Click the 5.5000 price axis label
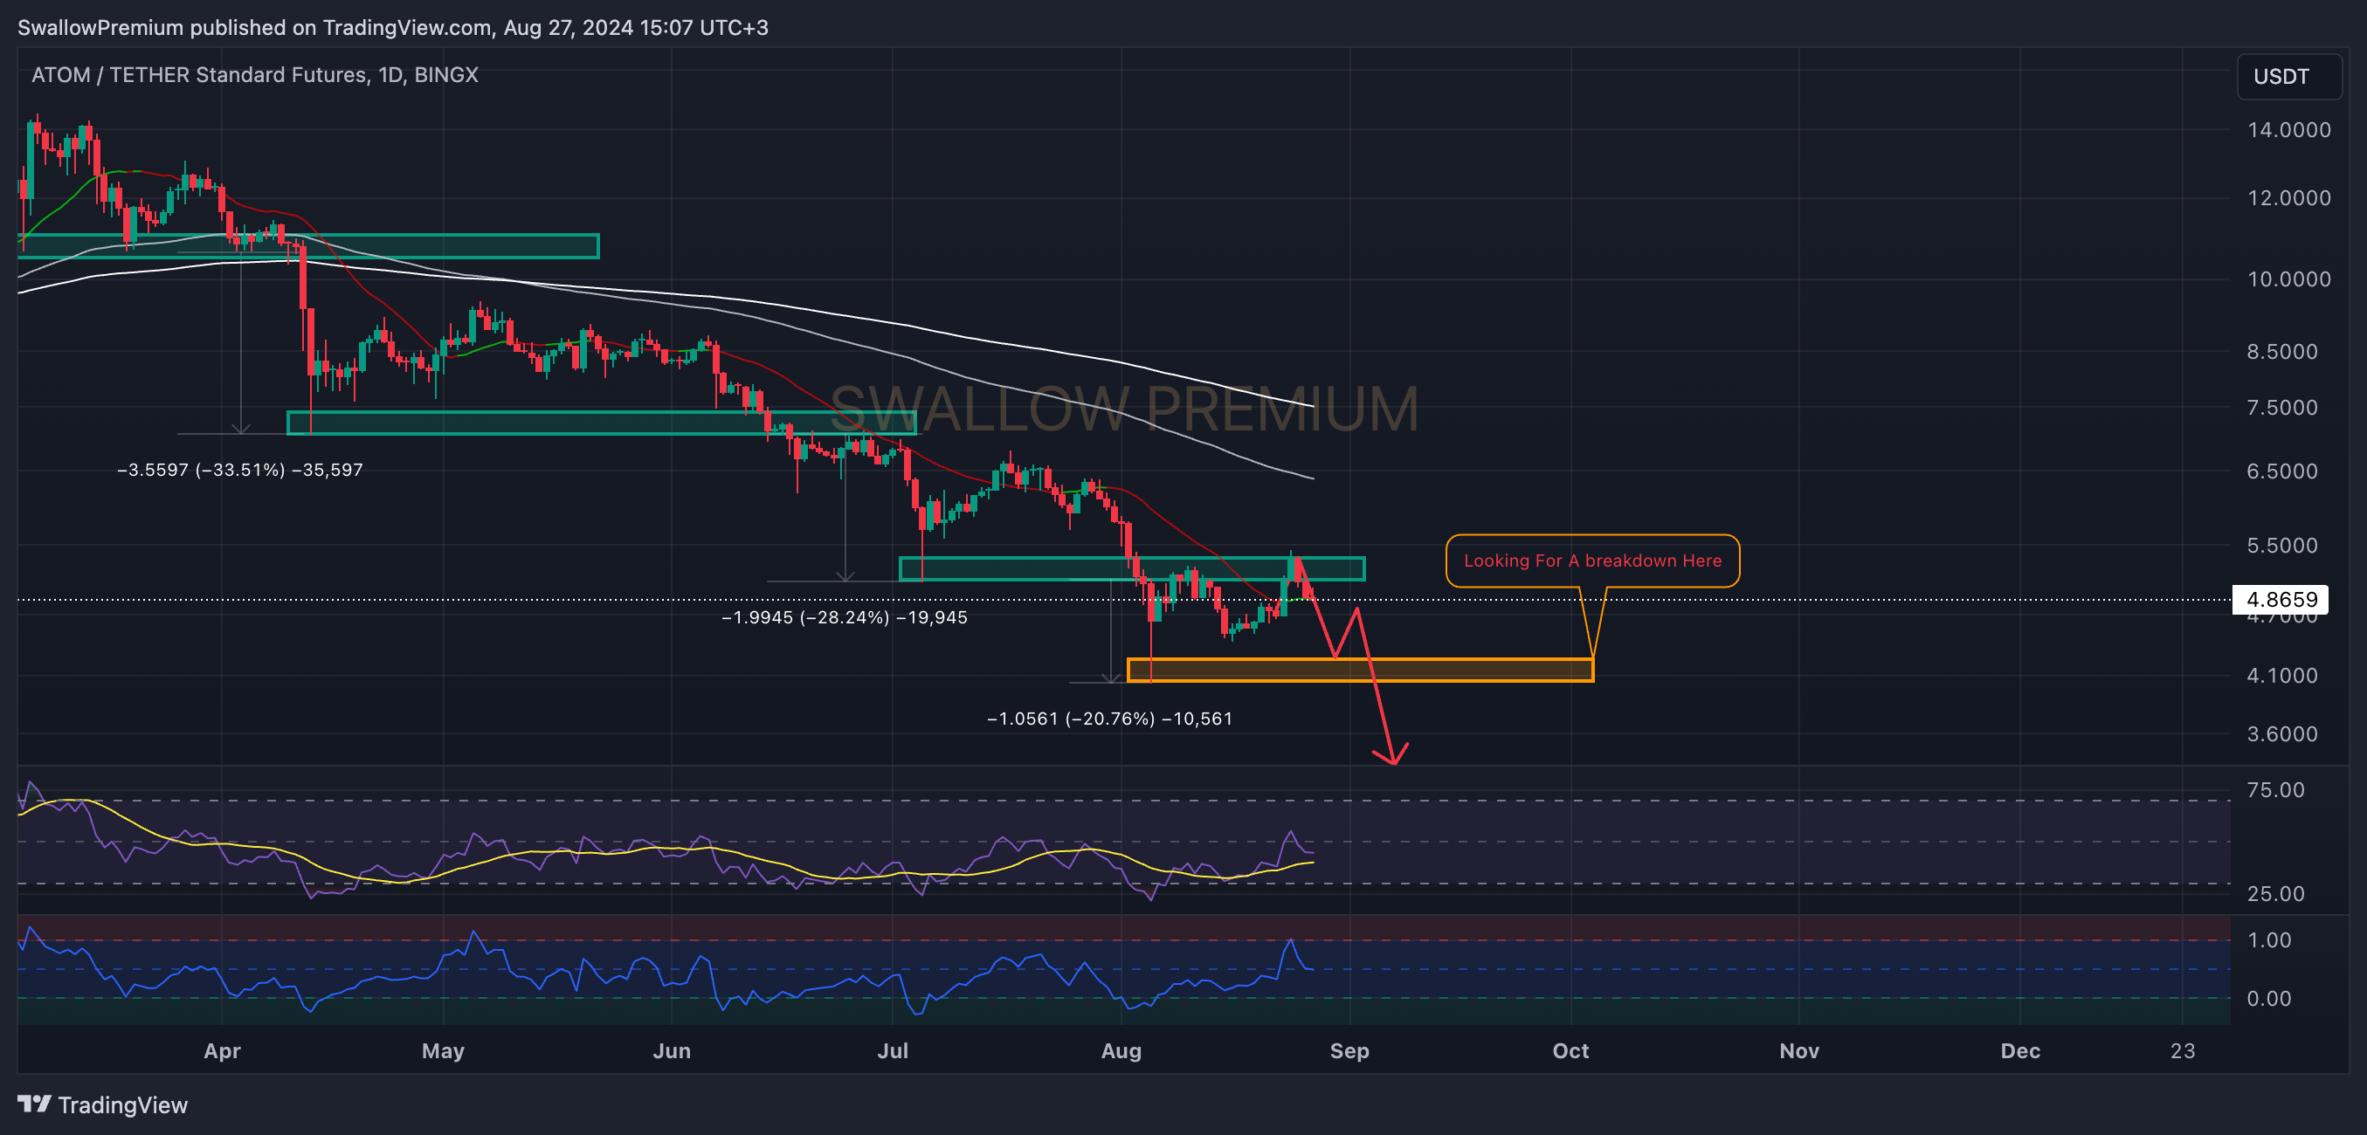This screenshot has height=1135, width=2367. (2281, 546)
